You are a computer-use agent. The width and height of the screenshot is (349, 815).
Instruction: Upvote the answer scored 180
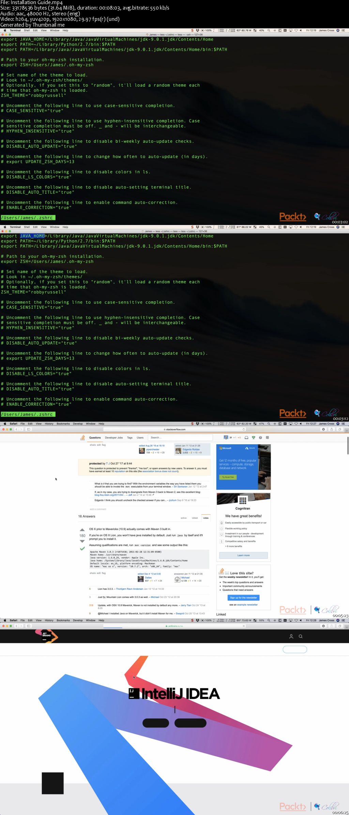click(x=82, y=530)
